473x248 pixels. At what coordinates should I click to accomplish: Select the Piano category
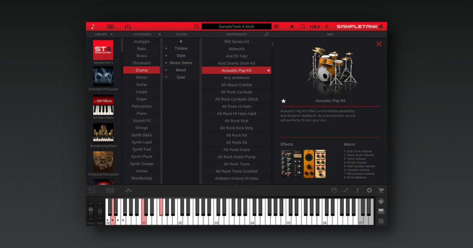point(141,114)
